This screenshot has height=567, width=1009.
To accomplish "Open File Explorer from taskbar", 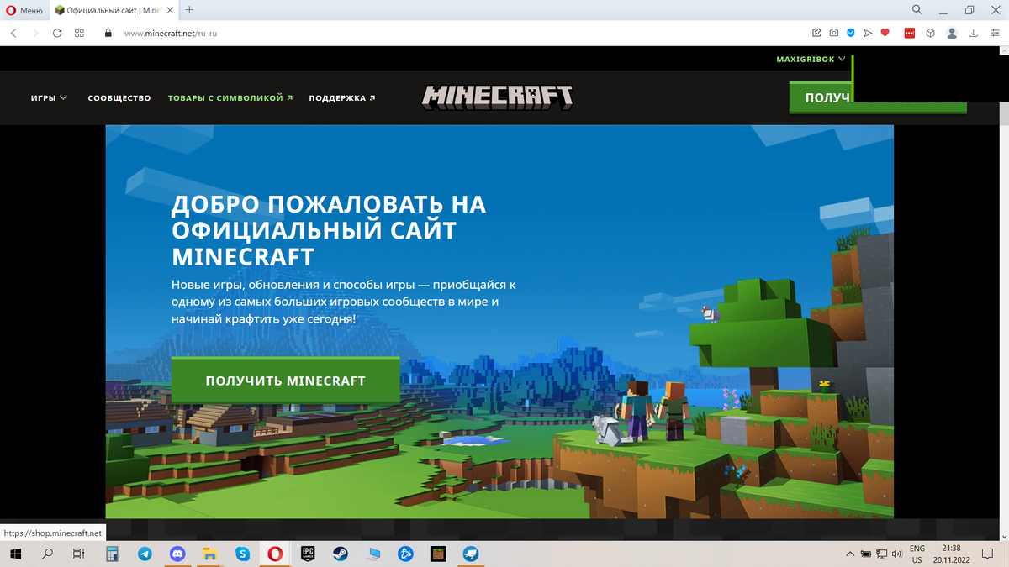I will (209, 554).
